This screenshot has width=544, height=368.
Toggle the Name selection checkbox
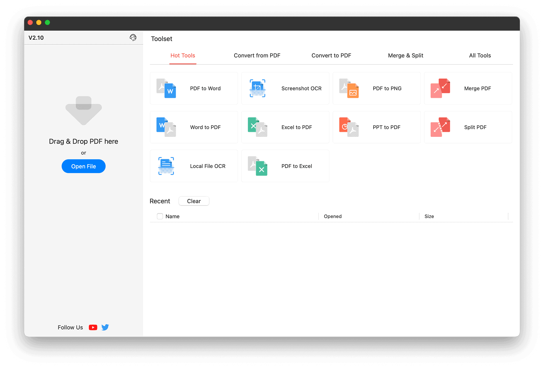tap(160, 216)
